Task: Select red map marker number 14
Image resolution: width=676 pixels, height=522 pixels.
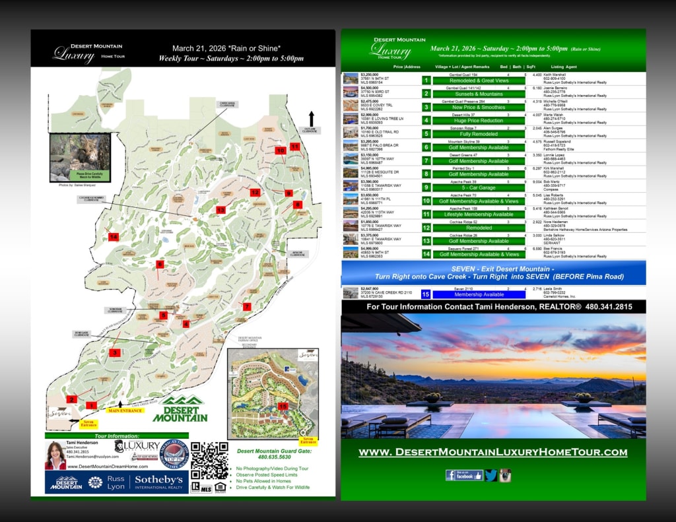Action: coord(114,237)
